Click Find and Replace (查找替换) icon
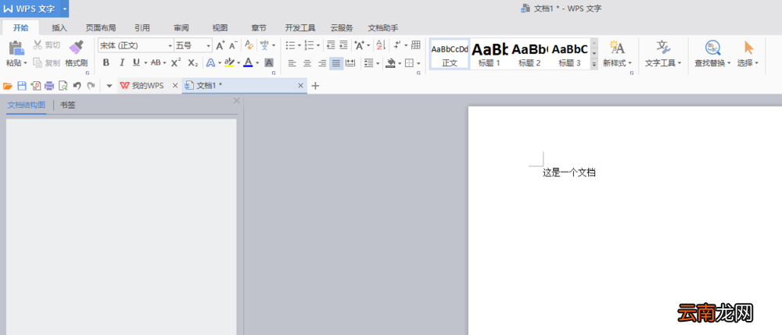This screenshot has height=335, width=782. (712, 48)
